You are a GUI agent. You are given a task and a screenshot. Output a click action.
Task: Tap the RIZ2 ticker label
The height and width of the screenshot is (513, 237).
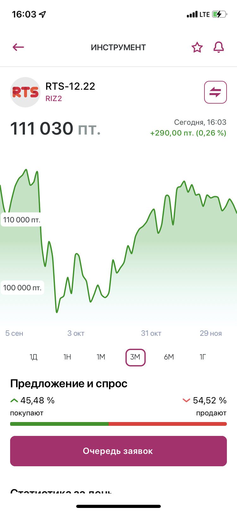pos(54,99)
